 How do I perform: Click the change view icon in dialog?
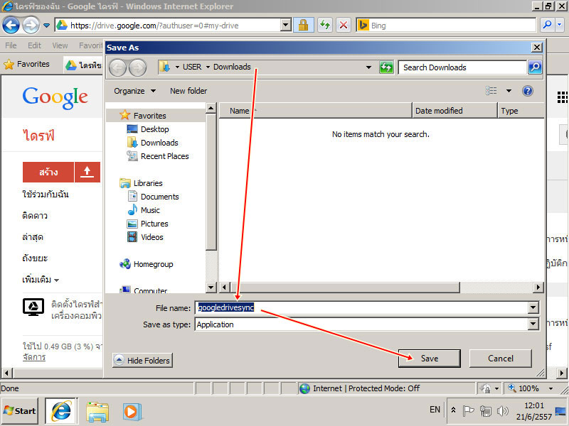coord(491,91)
